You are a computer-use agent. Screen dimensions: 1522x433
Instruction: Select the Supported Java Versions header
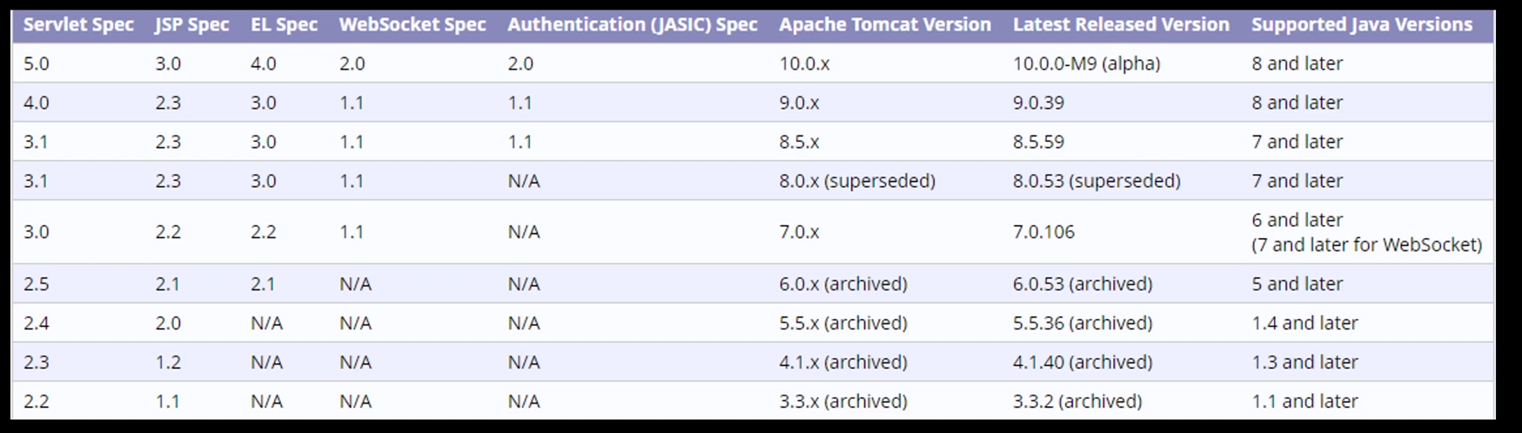point(1362,24)
